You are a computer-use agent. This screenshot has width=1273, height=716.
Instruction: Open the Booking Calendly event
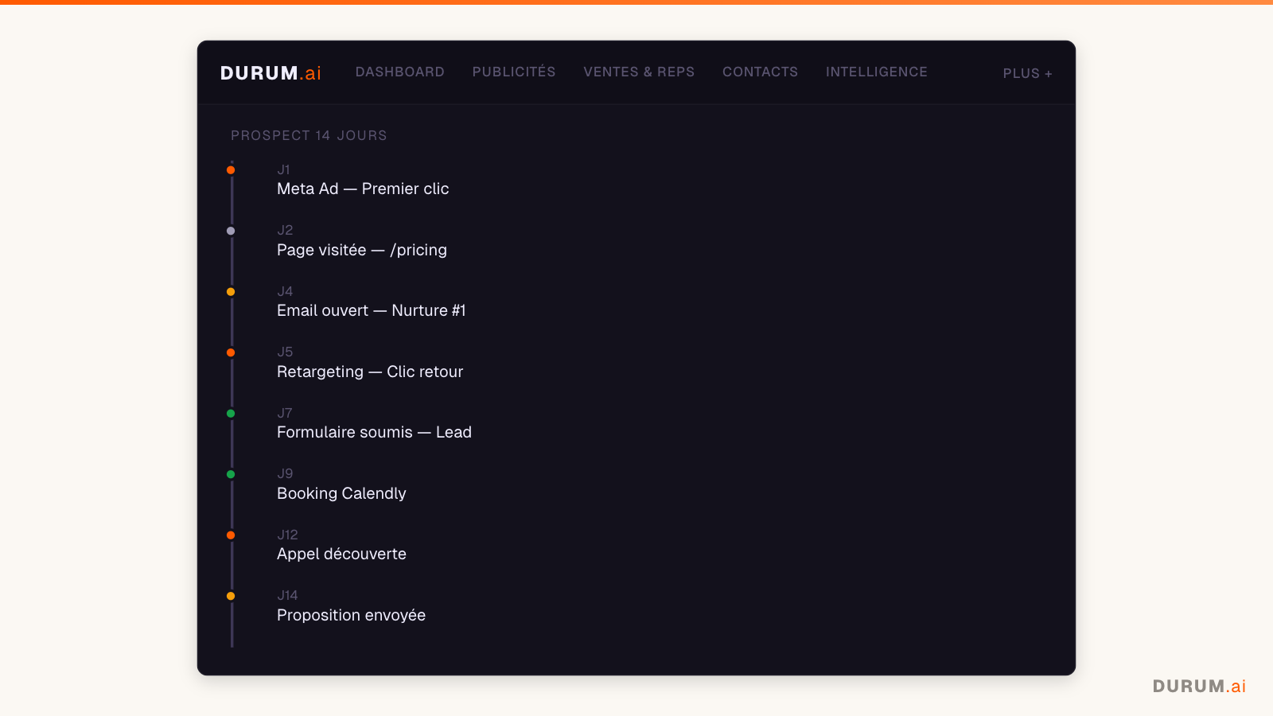341,493
